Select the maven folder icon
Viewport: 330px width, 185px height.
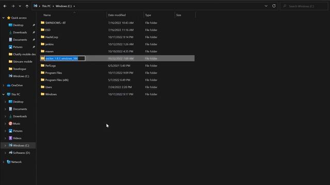click(42, 51)
